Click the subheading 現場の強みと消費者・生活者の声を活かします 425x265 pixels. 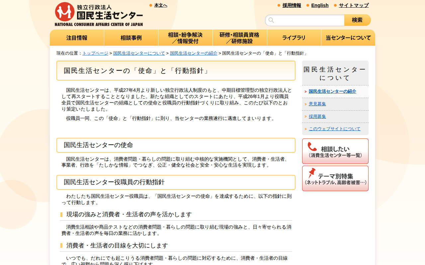click(x=129, y=215)
